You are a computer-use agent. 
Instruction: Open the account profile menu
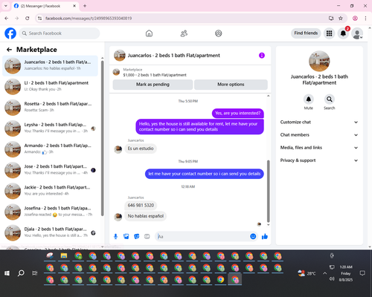pyautogui.click(x=357, y=33)
